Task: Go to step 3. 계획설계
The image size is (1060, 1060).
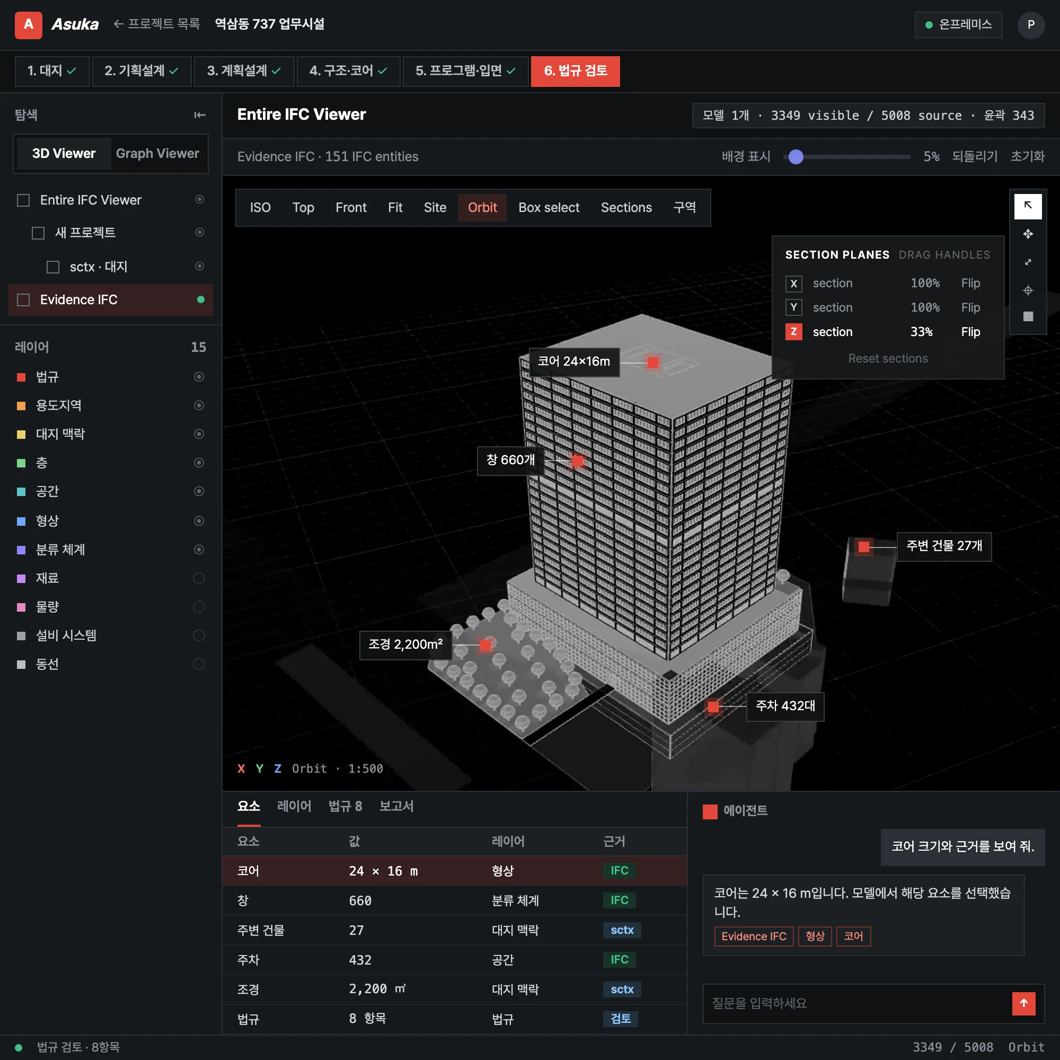Action: point(244,72)
